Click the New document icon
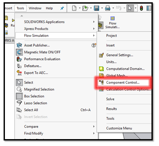 [74, 8]
